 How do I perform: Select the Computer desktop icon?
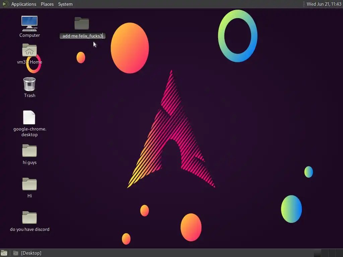29,24
